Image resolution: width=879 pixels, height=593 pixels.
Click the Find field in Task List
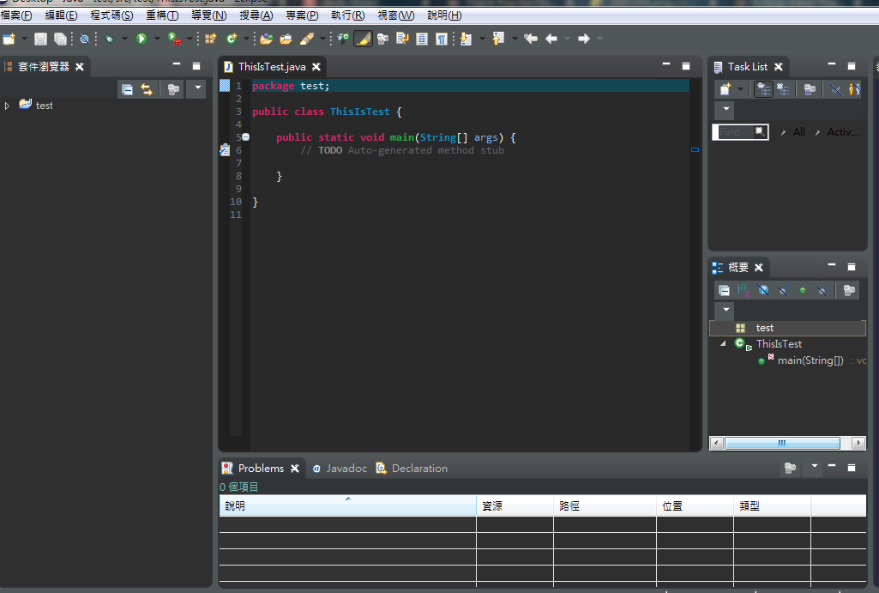pyautogui.click(x=740, y=132)
